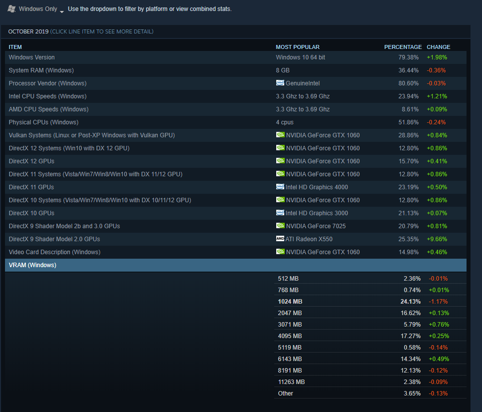Click the CHANGE column header
Viewport: 482px width, 412px height.
tap(439, 47)
